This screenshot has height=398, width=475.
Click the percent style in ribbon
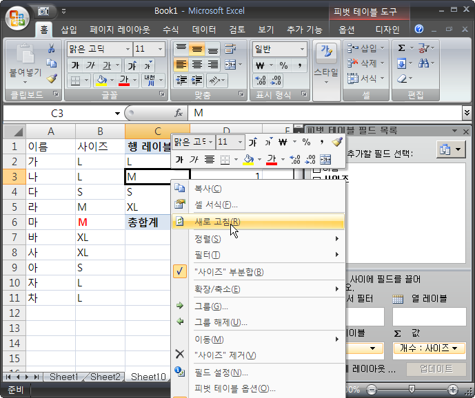pyautogui.click(x=283, y=65)
